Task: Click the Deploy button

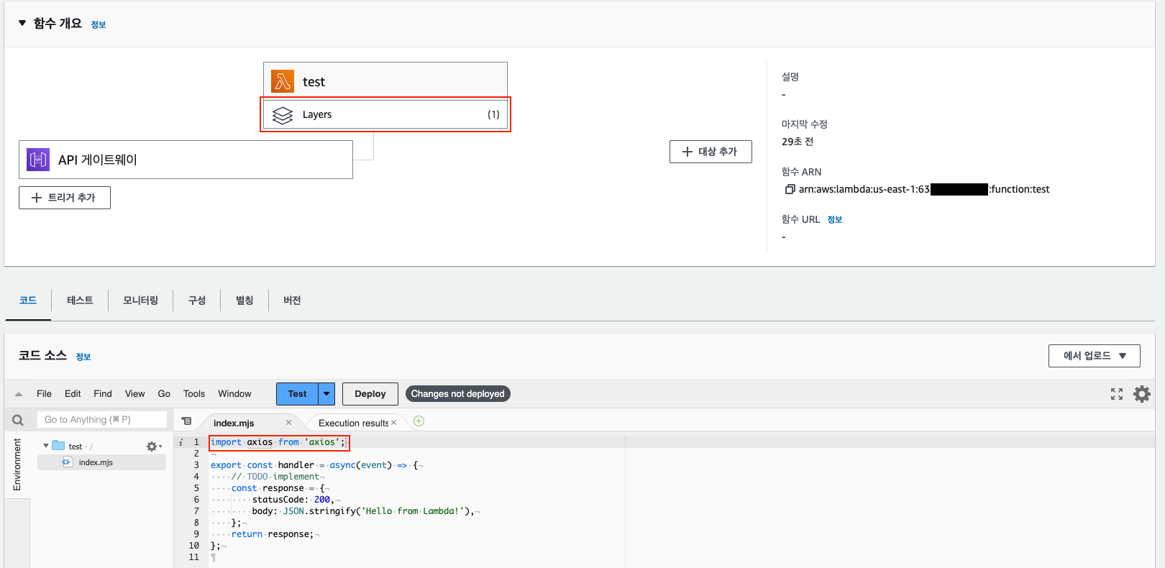Action: (370, 394)
